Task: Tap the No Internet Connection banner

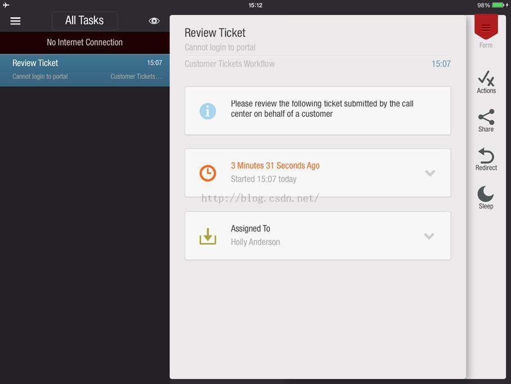Action: click(85, 43)
